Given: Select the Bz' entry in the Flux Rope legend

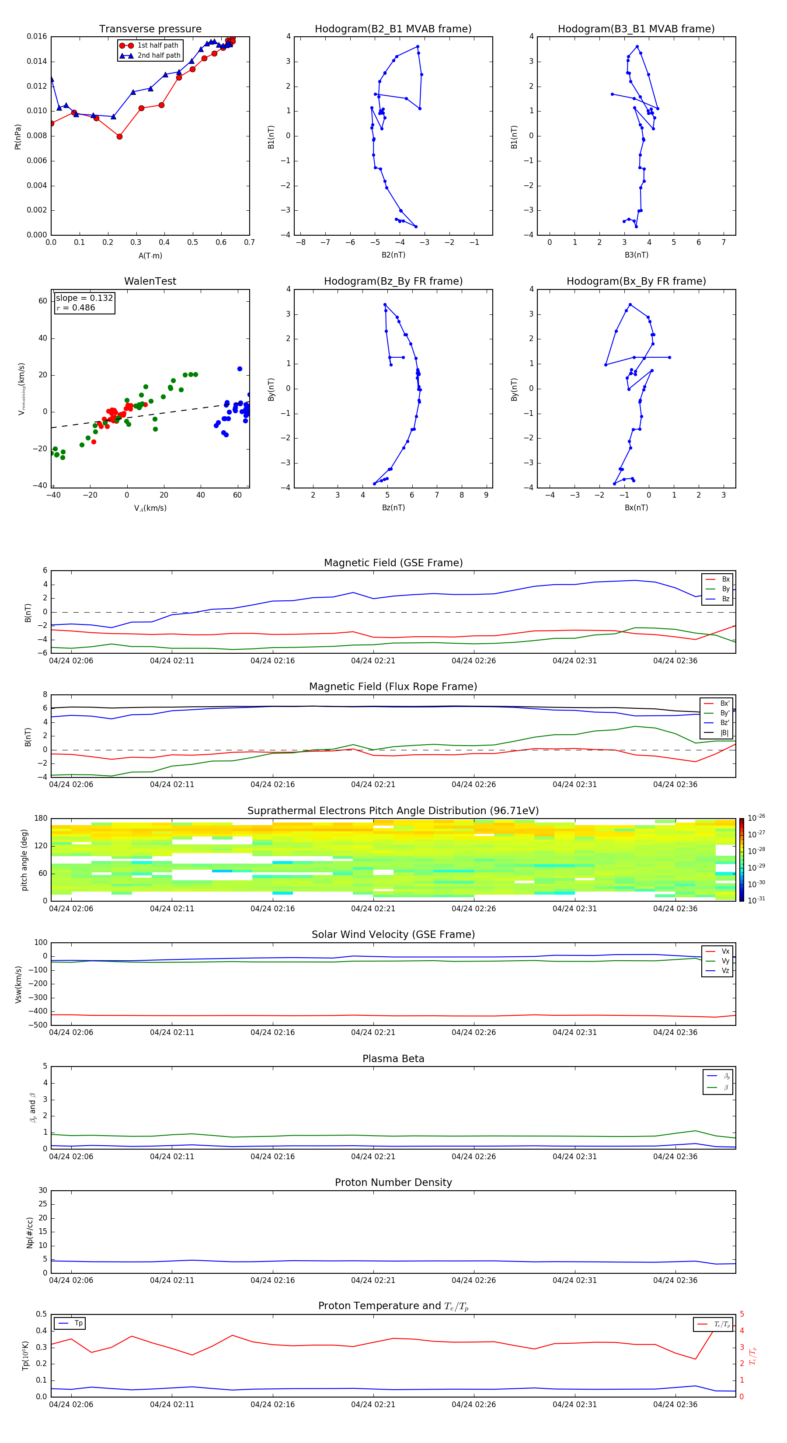Looking at the screenshot, I should [x=717, y=723].
